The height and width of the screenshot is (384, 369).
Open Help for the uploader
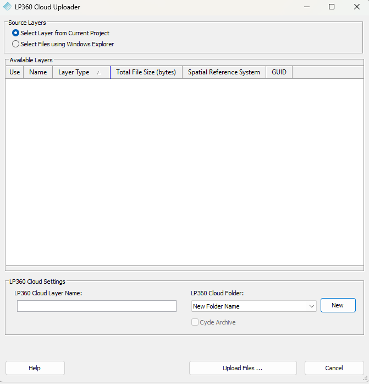pos(35,368)
